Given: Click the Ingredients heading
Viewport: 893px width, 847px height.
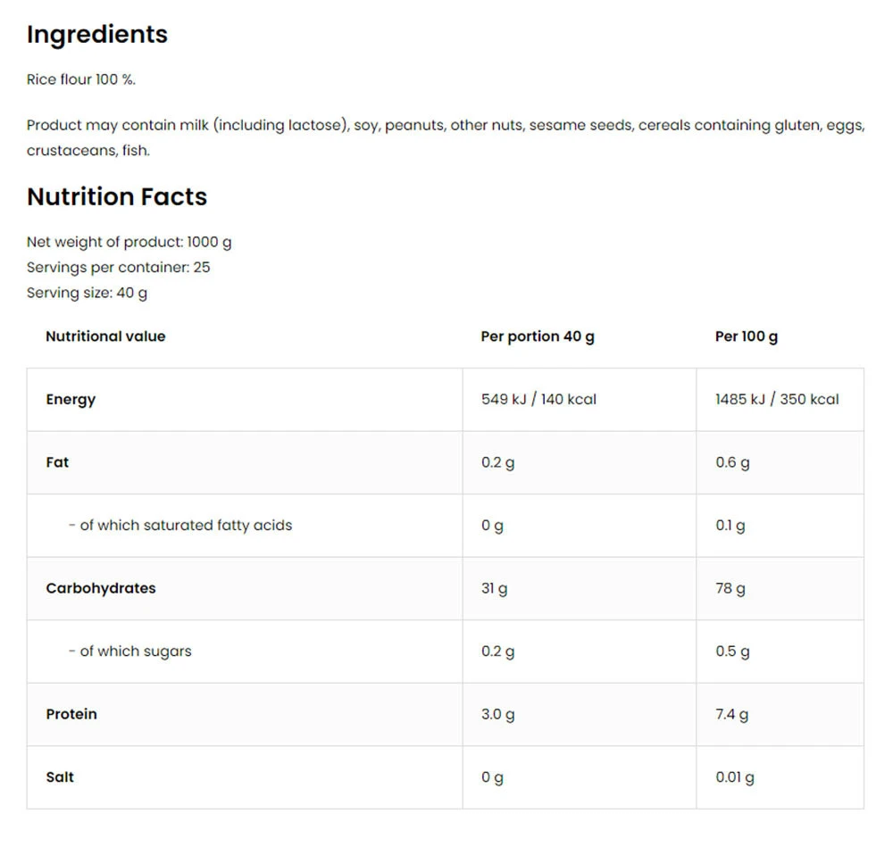Looking at the screenshot, I should tap(97, 34).
